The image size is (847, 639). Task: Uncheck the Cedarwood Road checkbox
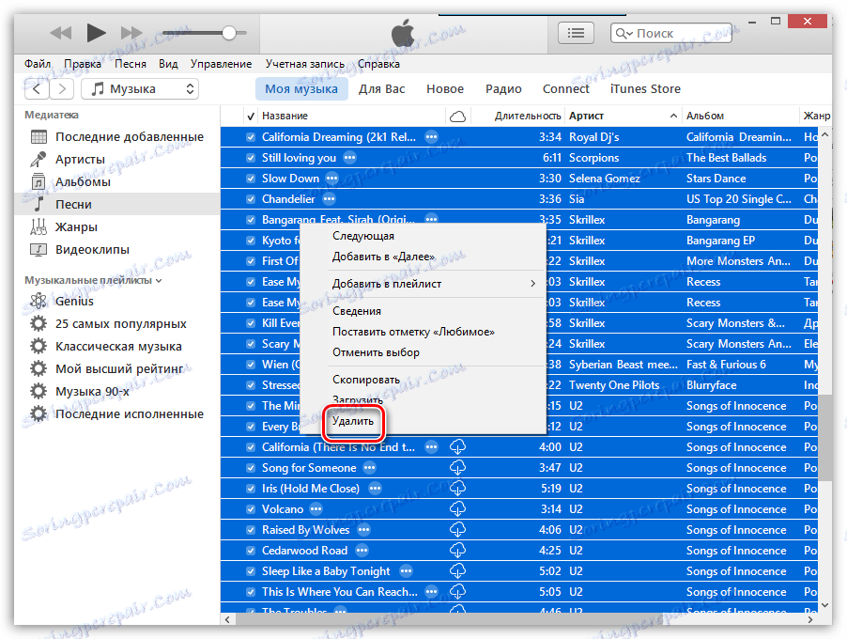click(x=251, y=551)
